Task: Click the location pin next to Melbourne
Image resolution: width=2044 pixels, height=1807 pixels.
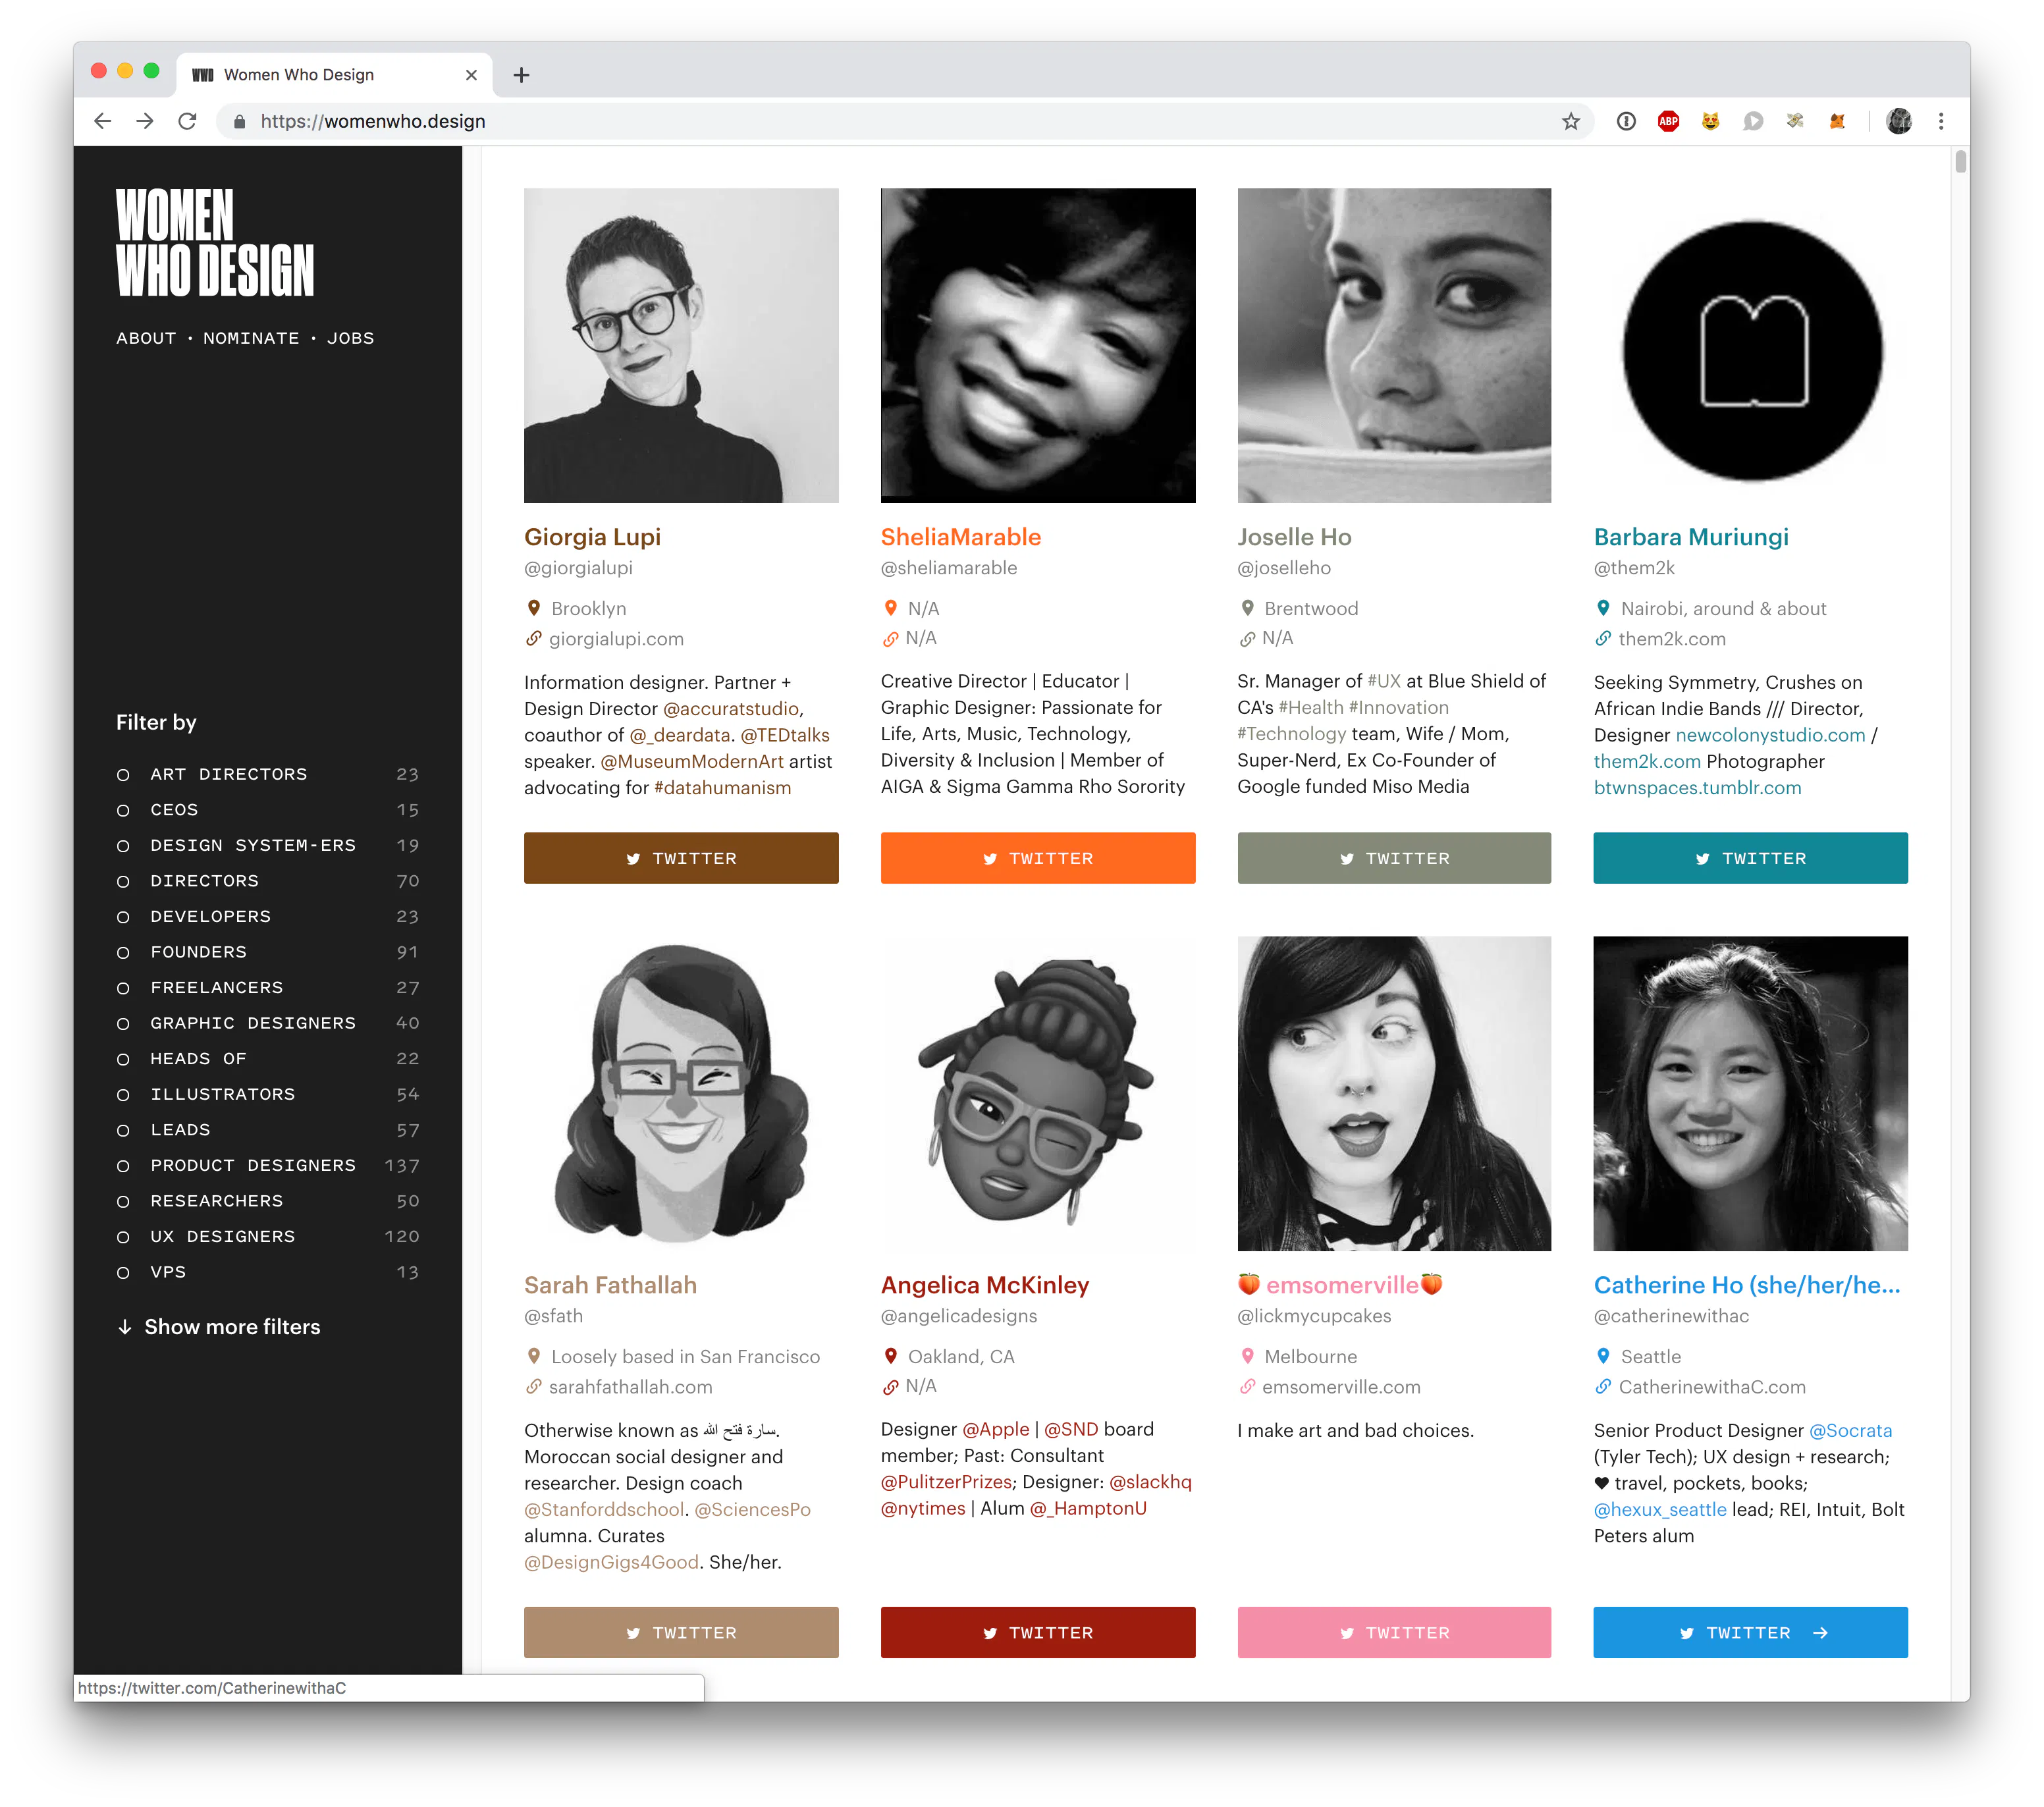Action: pos(1247,1356)
